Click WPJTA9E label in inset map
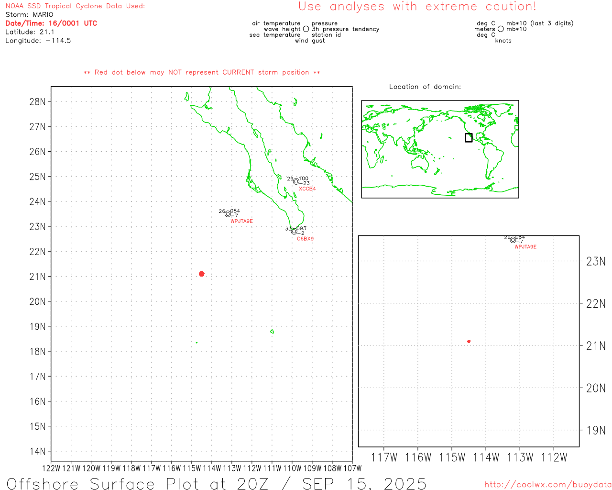Image resolution: width=612 pixels, height=490 pixels. (525, 247)
